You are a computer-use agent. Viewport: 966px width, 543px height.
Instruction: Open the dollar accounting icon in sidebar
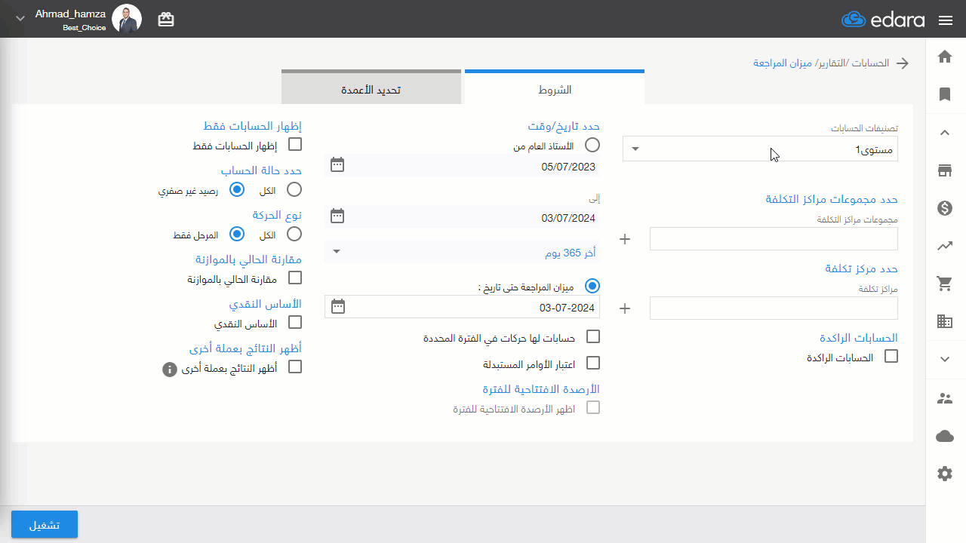pyautogui.click(x=944, y=208)
